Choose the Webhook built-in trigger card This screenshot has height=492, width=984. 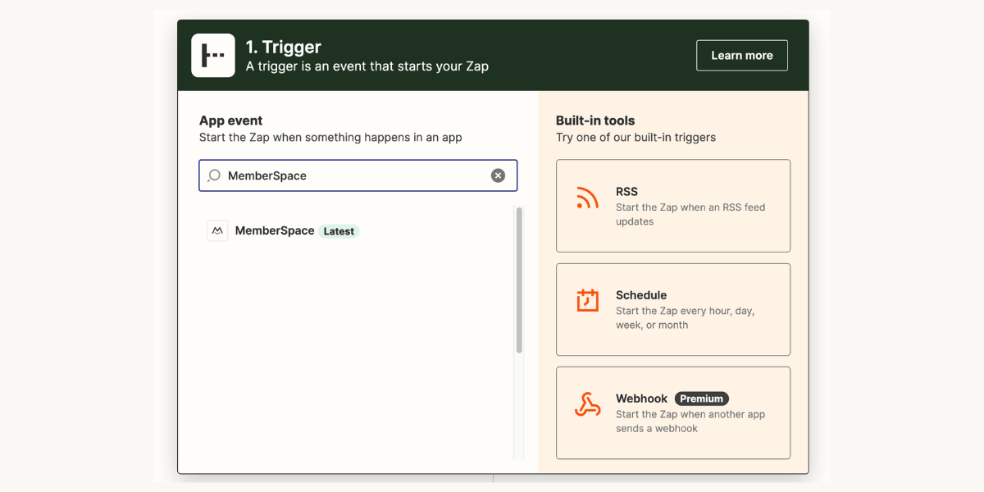673,412
